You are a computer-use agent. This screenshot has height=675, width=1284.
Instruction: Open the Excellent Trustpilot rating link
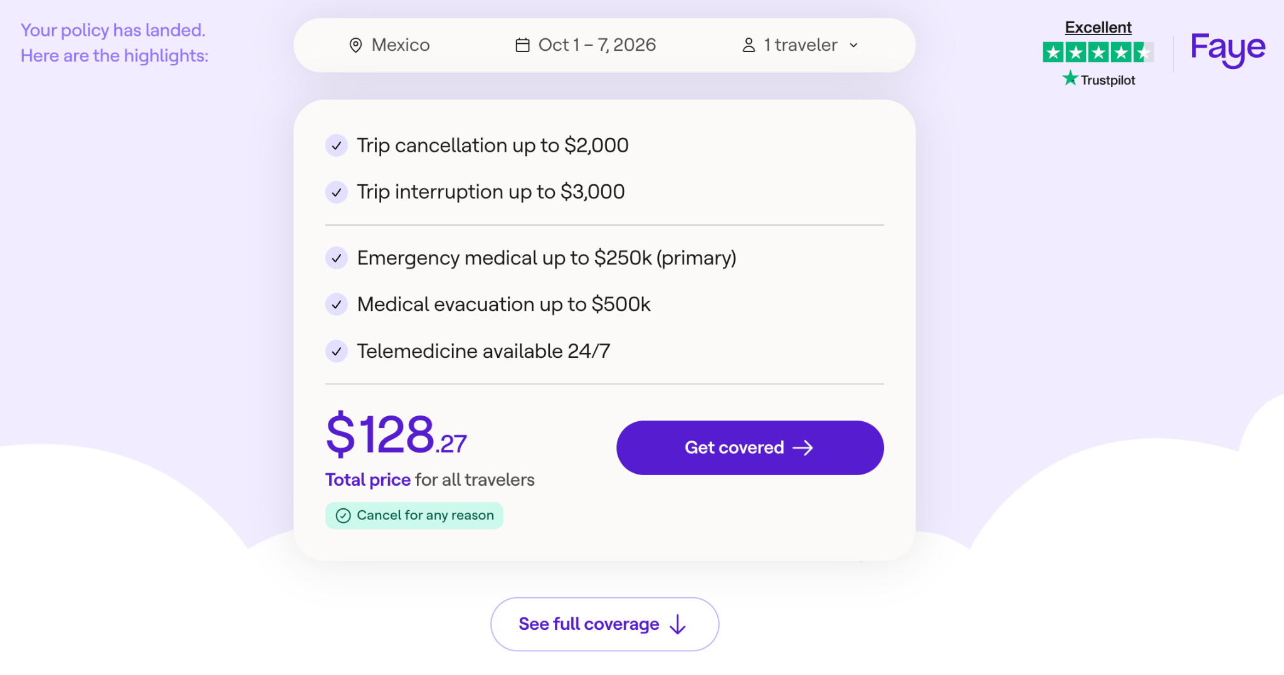[x=1098, y=28]
